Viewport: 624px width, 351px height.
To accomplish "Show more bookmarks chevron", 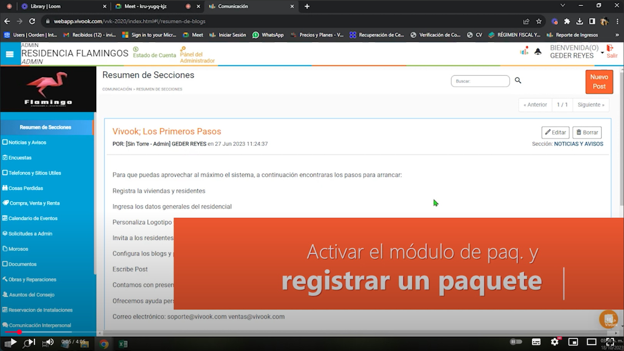I will tap(617, 35).
